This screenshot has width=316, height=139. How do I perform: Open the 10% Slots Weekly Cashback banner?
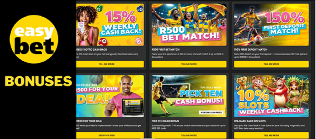point(271,96)
